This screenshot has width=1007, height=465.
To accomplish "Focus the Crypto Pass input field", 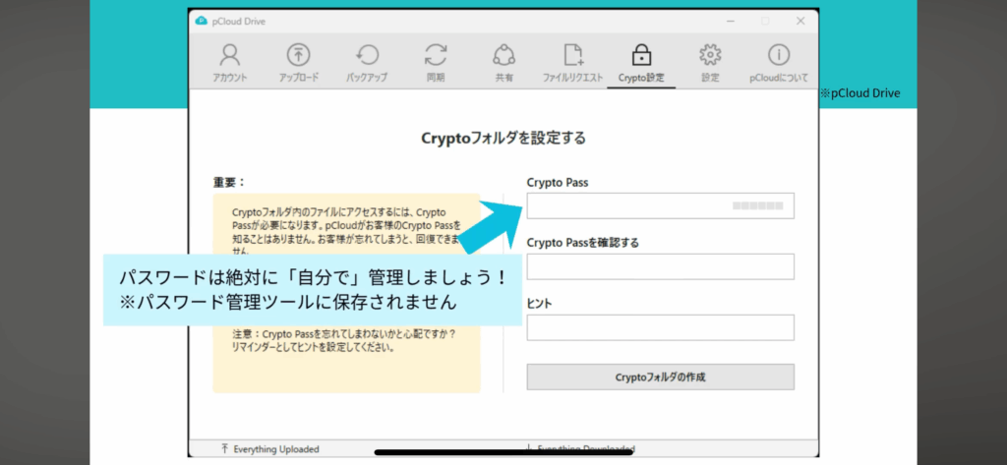I will pos(660,205).
